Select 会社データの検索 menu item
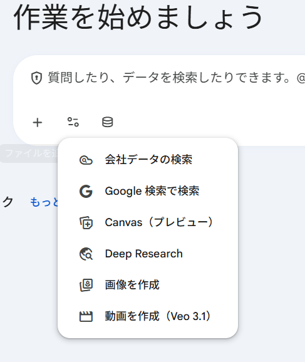The width and height of the screenshot is (305, 362). click(148, 160)
